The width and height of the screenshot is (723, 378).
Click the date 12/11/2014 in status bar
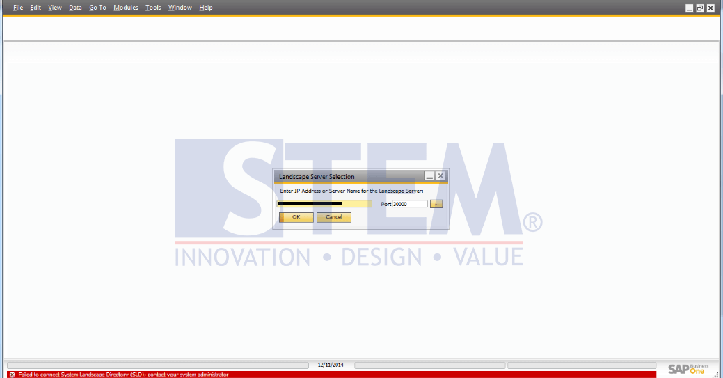click(x=331, y=365)
